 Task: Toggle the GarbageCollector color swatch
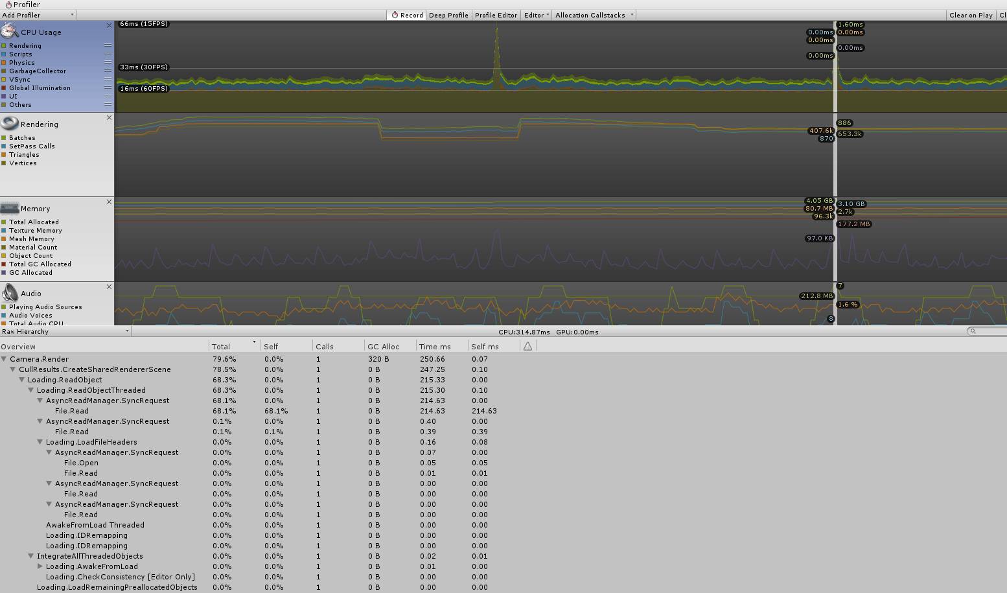coord(5,71)
